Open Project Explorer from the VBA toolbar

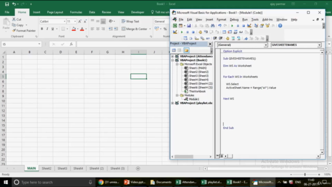click(x=256, y=25)
